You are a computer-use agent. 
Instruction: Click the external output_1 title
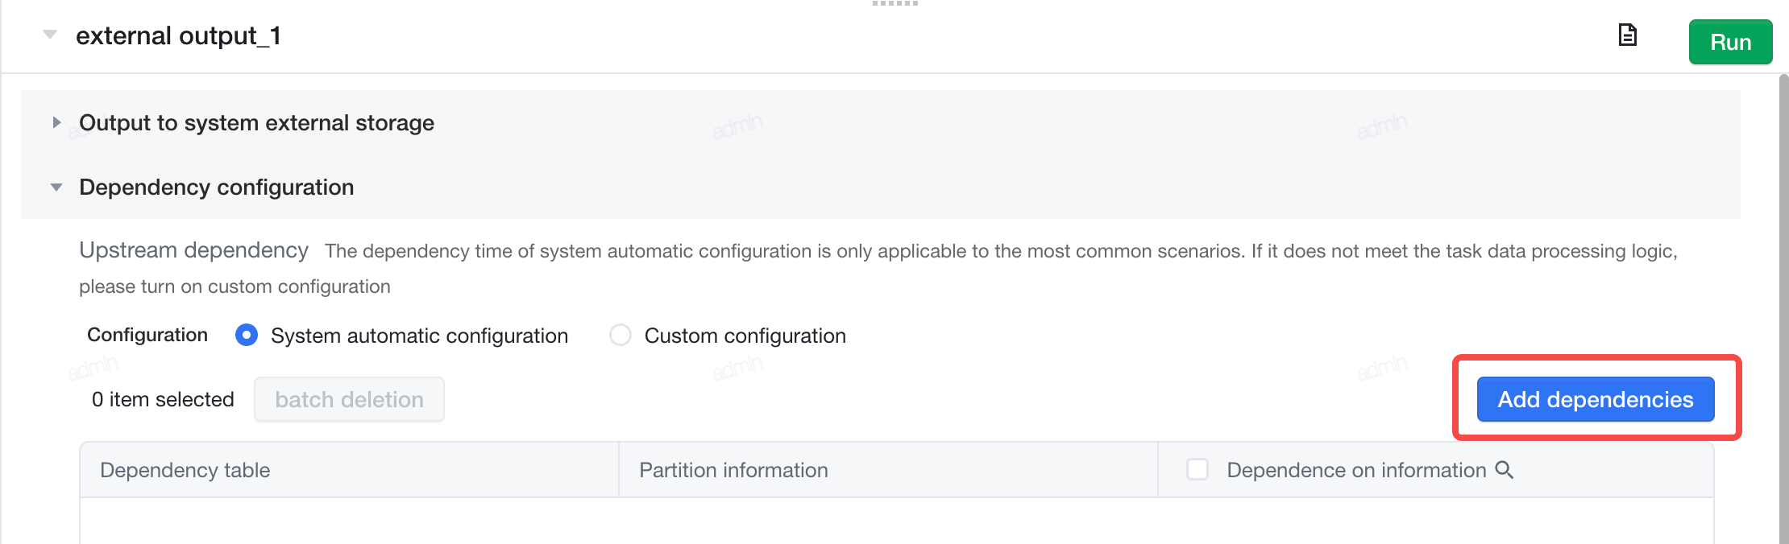tap(178, 35)
